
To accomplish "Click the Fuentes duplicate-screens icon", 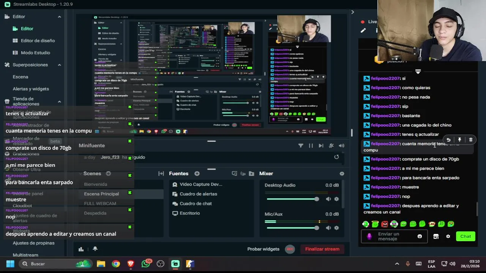I will (x=234, y=174).
